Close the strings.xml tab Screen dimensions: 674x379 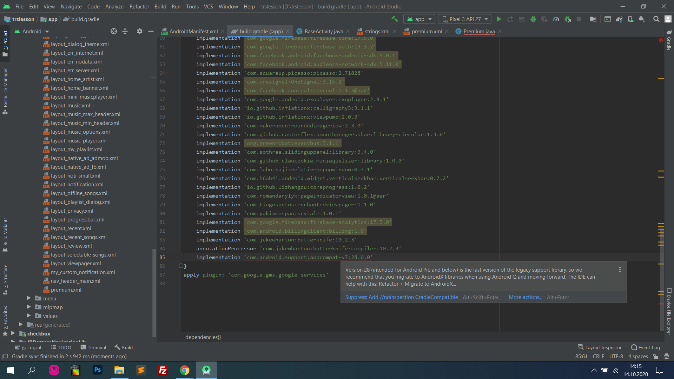395,31
